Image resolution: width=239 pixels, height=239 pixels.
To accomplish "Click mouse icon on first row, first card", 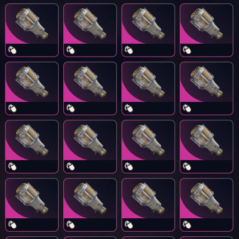I will pyautogui.click(x=12, y=50).
